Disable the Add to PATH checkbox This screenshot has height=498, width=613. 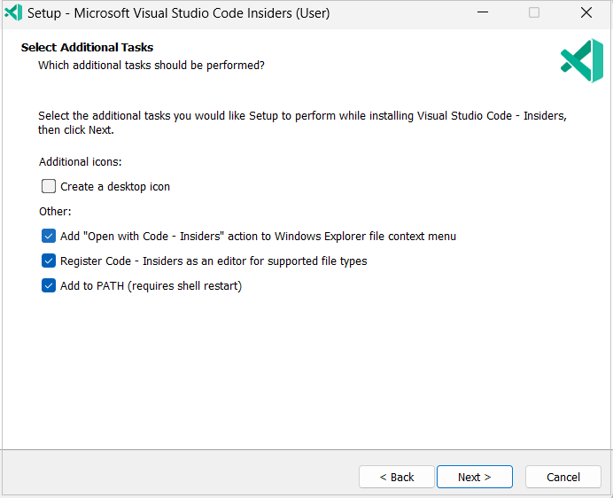point(49,286)
